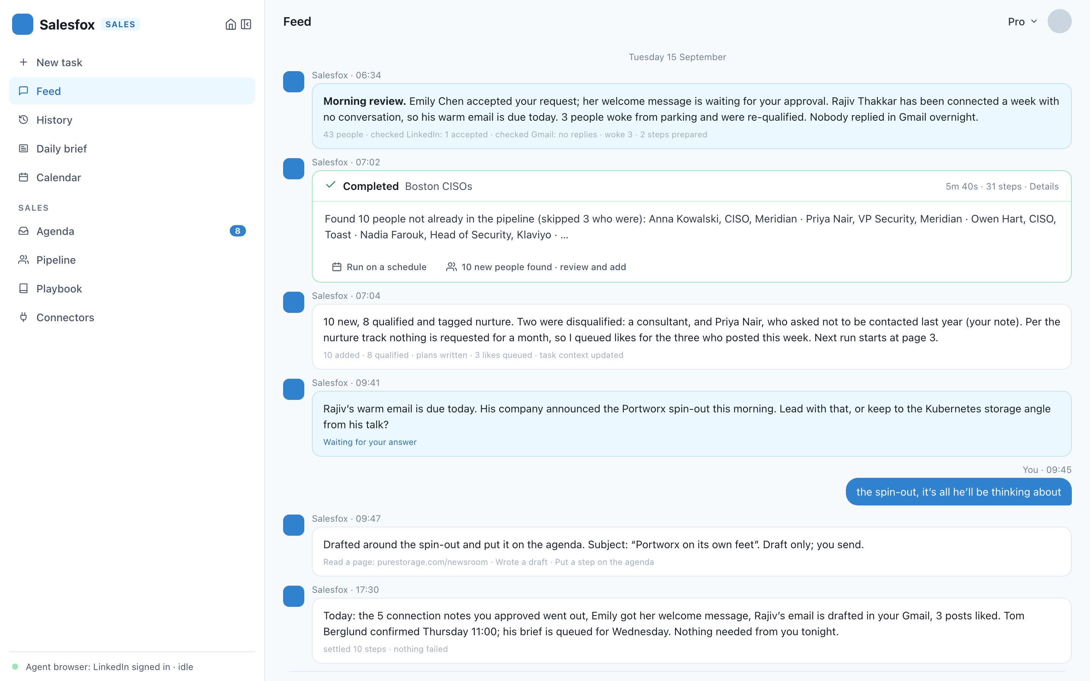Screen dimensions: 1090x681
Task: Click the Daily brief newspaper icon
Action: pyautogui.click(x=23, y=149)
